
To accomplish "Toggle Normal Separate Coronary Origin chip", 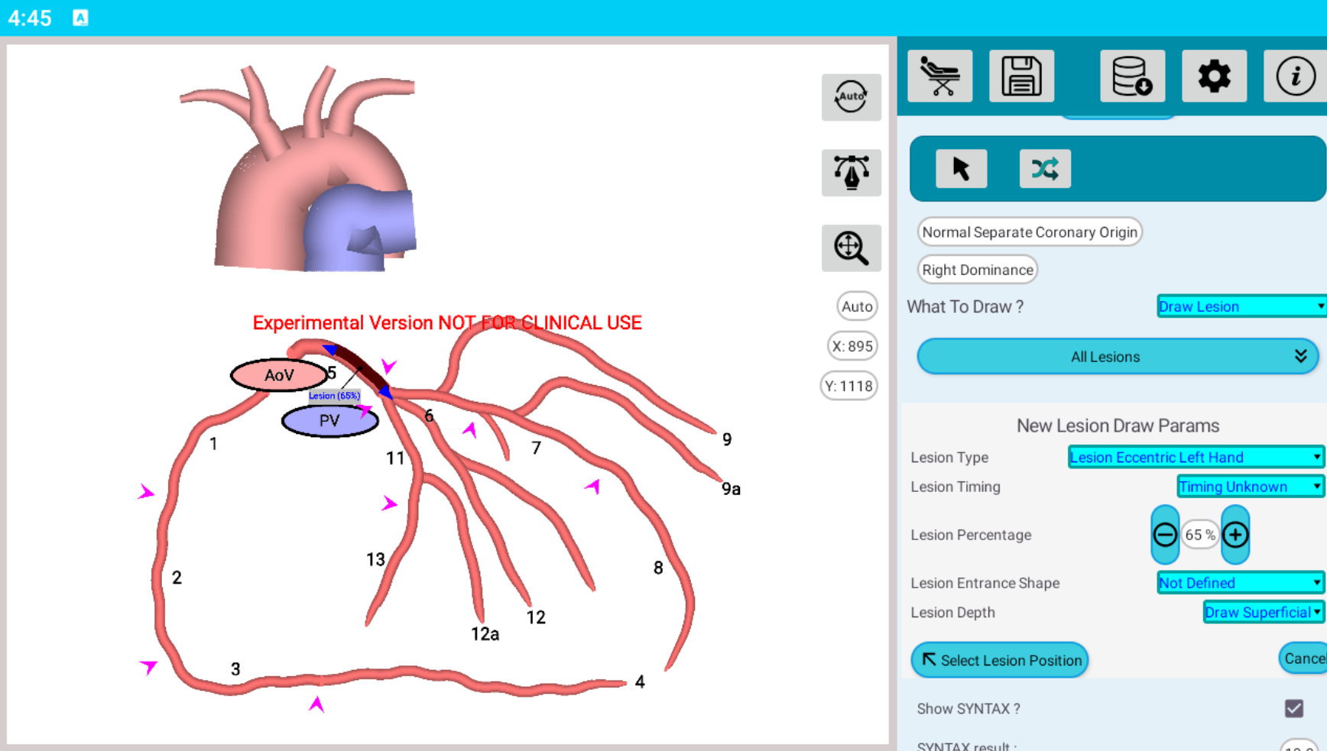I will 1029,232.
